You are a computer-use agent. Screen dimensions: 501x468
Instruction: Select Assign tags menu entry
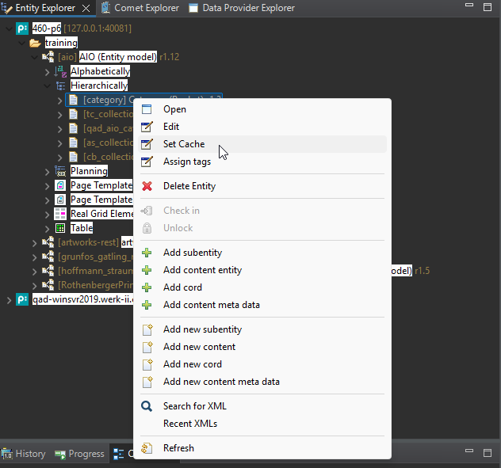(187, 162)
